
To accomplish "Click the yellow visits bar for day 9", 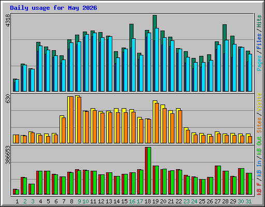I will tap(77, 119).
